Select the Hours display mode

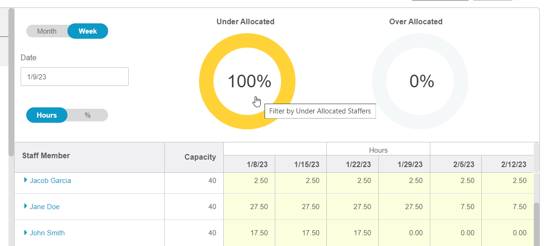pyautogui.click(x=47, y=115)
